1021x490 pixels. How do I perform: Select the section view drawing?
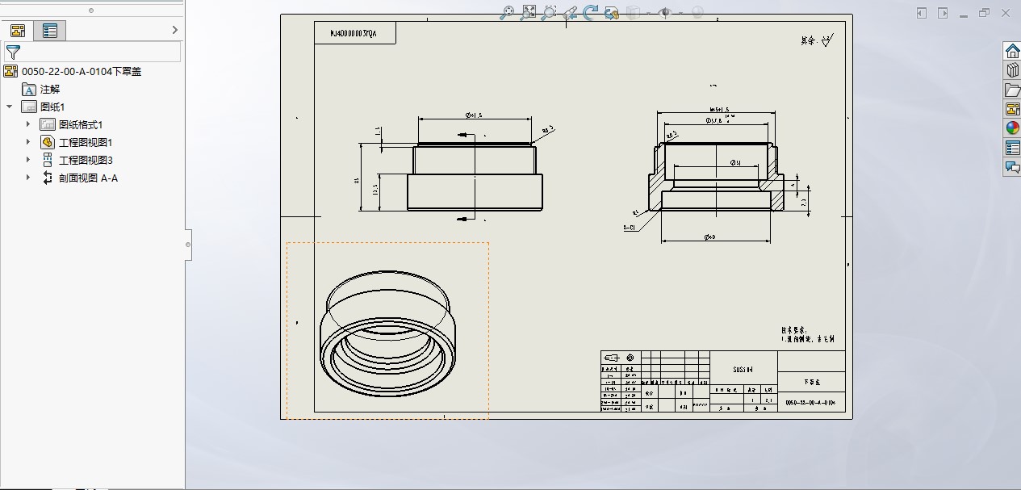pos(717,178)
